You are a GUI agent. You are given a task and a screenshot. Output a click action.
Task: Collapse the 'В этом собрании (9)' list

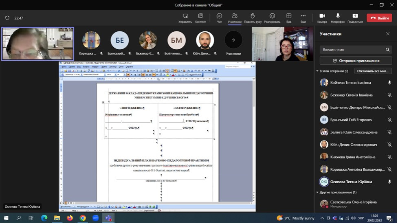click(318, 71)
